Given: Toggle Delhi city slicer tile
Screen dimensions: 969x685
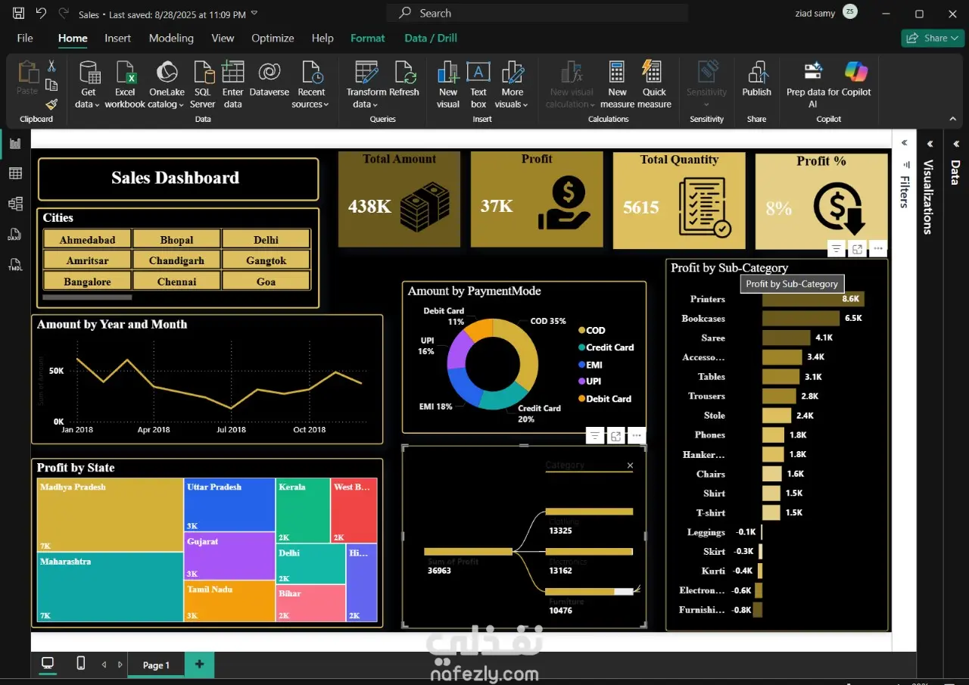Looking at the screenshot, I should point(266,239).
